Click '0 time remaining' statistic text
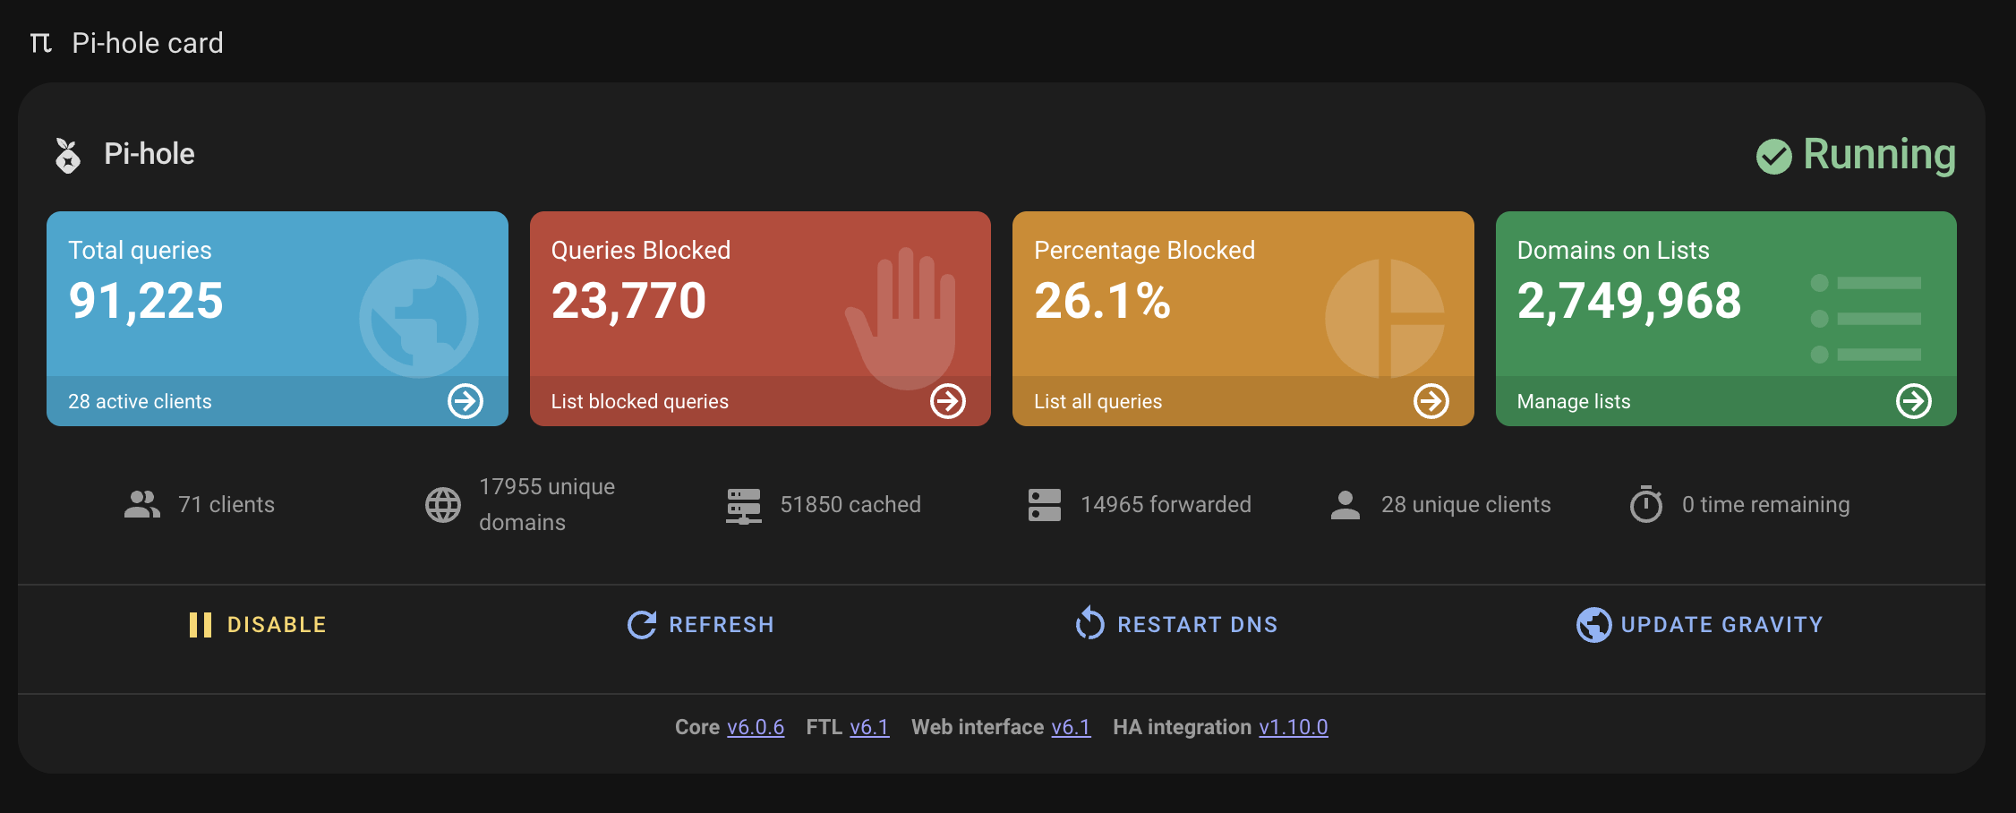 pos(1765,505)
